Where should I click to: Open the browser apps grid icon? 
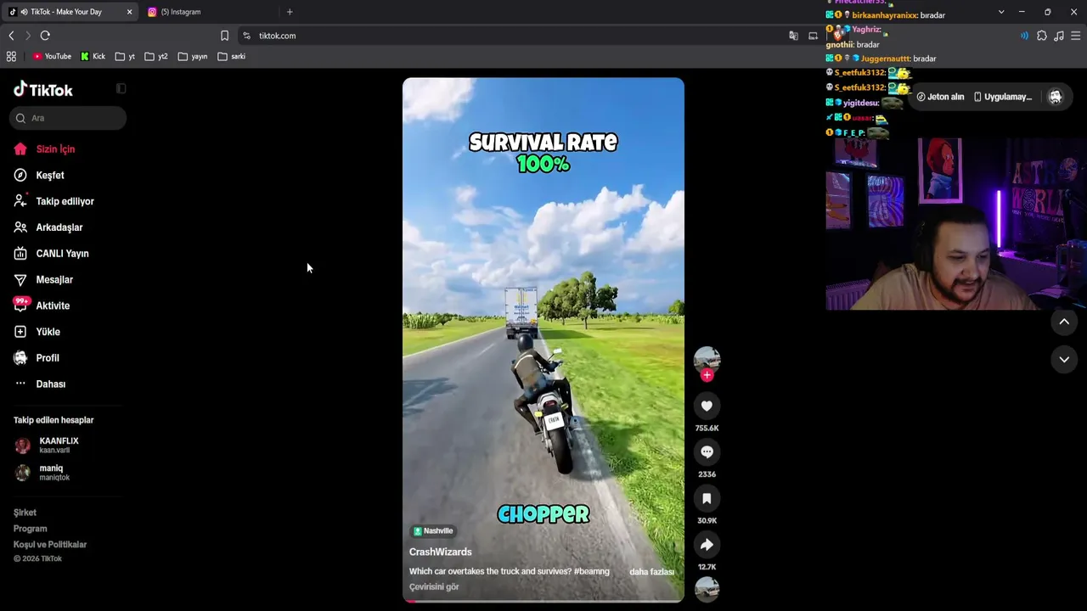coord(11,56)
